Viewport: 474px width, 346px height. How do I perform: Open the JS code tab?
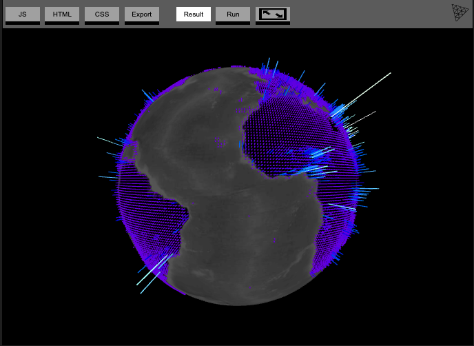tap(23, 14)
